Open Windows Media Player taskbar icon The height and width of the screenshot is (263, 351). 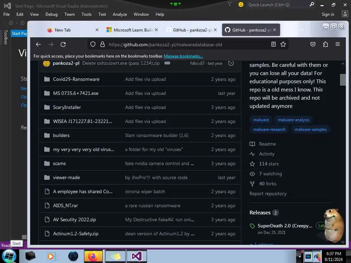[x=51, y=256]
